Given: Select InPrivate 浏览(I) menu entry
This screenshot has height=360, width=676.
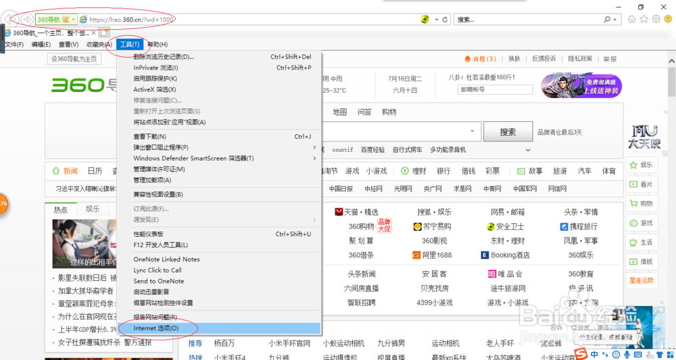Looking at the screenshot, I should 219,68.
